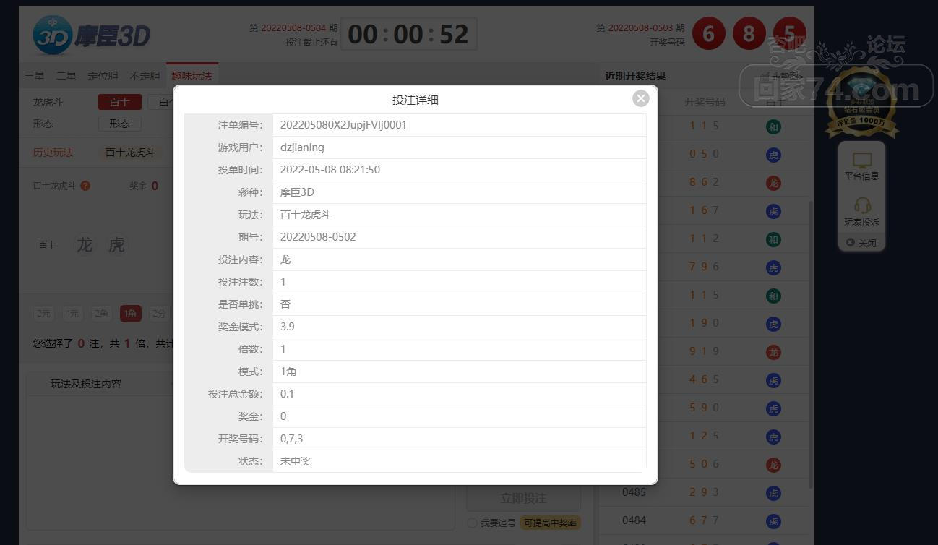Click the 立即投注 button
Screen dimensions: 938x545
tap(523, 498)
